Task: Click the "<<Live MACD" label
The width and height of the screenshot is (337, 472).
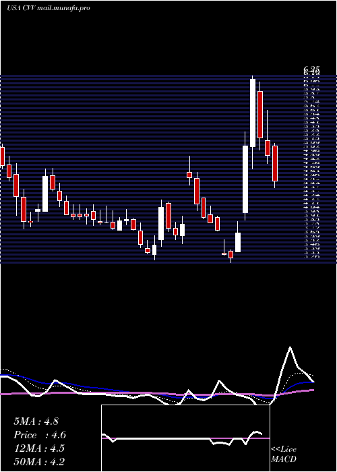Action: pos(284,454)
